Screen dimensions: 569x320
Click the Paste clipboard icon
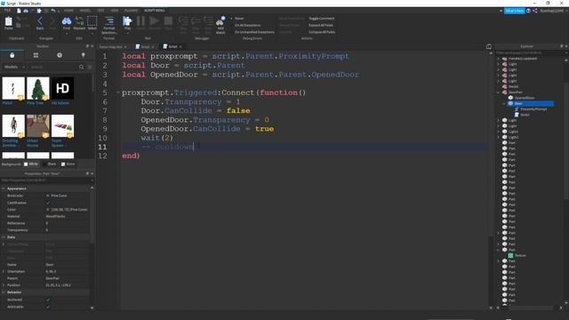point(9,22)
